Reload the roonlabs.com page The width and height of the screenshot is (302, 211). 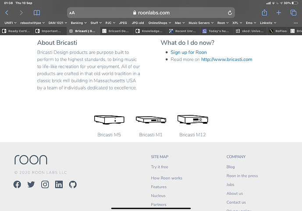tap(230, 13)
